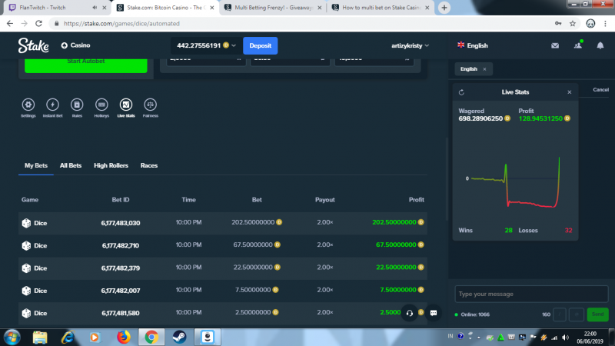This screenshot has width=615, height=346.
Task: Click Cancel in chat panel
Action: (600, 90)
